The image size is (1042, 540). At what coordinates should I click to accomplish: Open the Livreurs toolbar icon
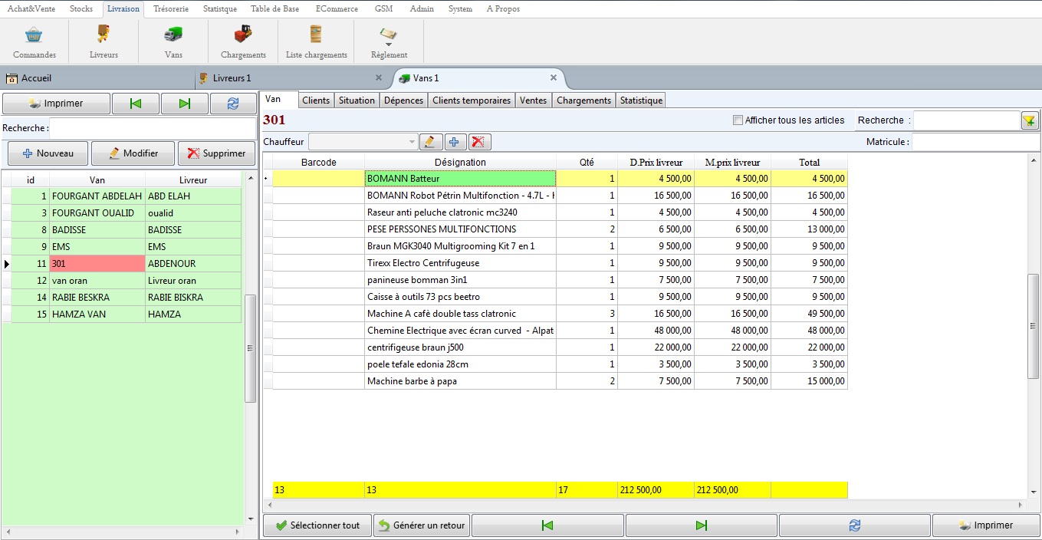[x=104, y=35]
